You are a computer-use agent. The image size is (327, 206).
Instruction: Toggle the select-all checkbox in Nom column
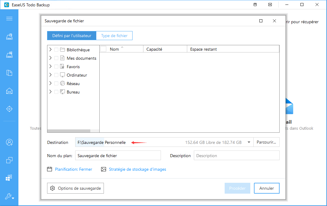point(103,49)
